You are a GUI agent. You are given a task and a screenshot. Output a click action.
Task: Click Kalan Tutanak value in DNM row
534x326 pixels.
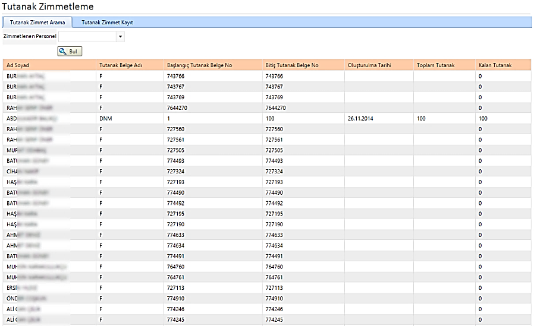[503, 118]
